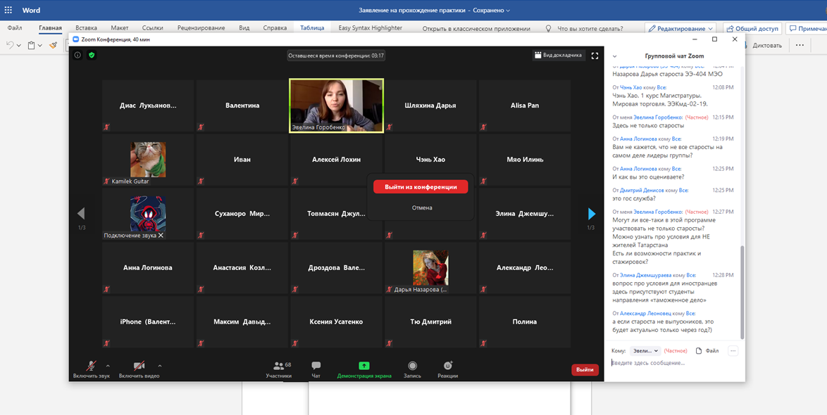The height and width of the screenshot is (415, 827).
Task: Select the Kamilek Guitar participant tile
Action: [148, 160]
